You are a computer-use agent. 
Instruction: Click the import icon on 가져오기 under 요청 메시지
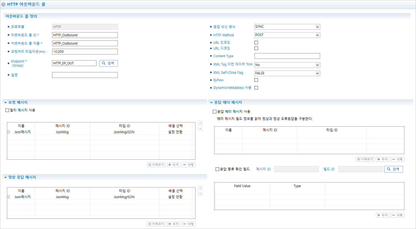point(149,165)
